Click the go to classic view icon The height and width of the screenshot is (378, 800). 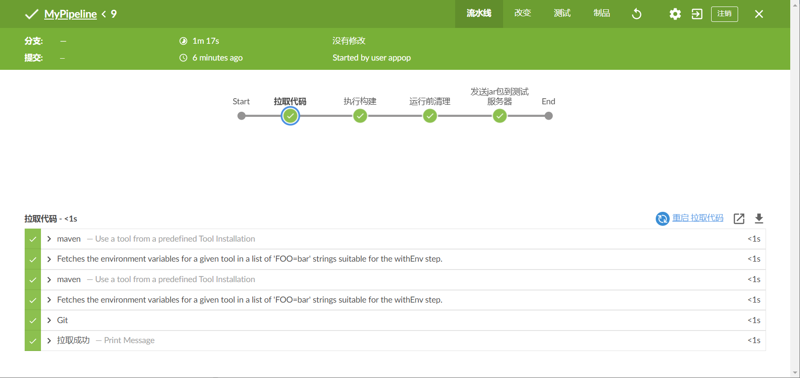click(x=697, y=14)
